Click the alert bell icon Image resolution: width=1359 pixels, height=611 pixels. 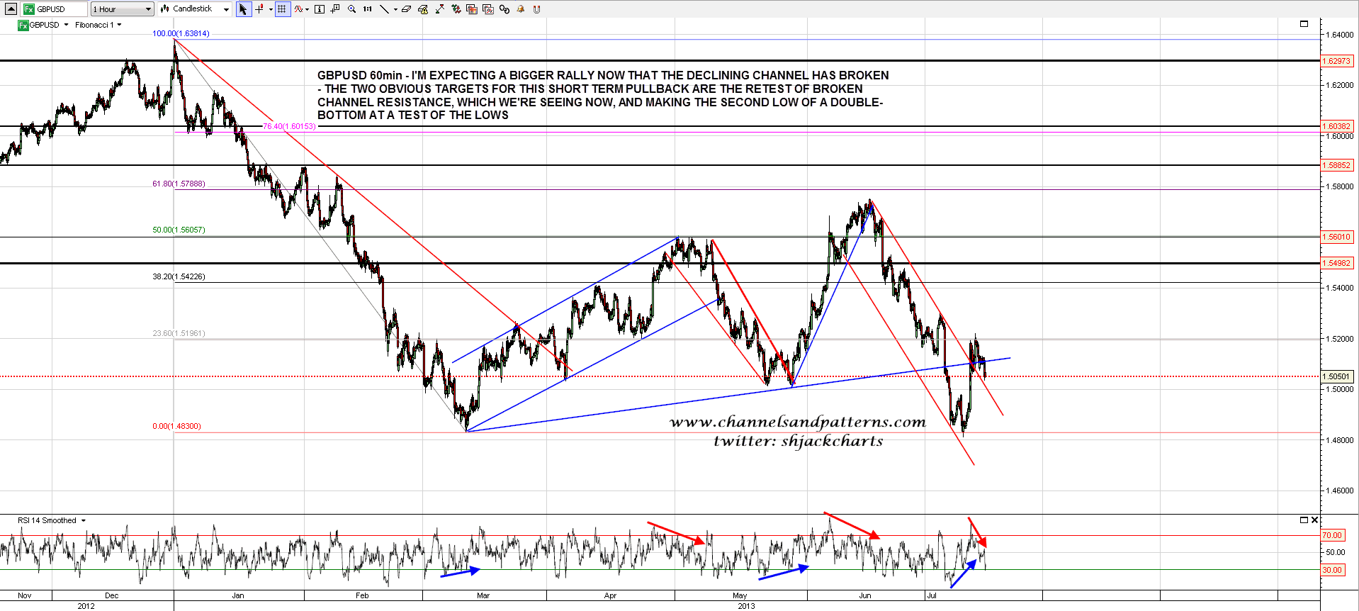point(521,9)
